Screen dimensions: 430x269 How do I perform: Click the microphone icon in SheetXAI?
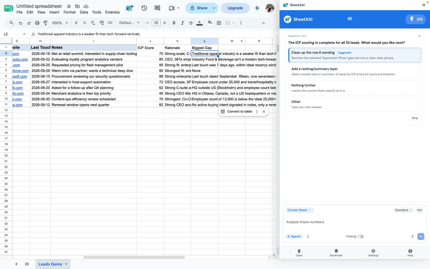click(x=412, y=236)
